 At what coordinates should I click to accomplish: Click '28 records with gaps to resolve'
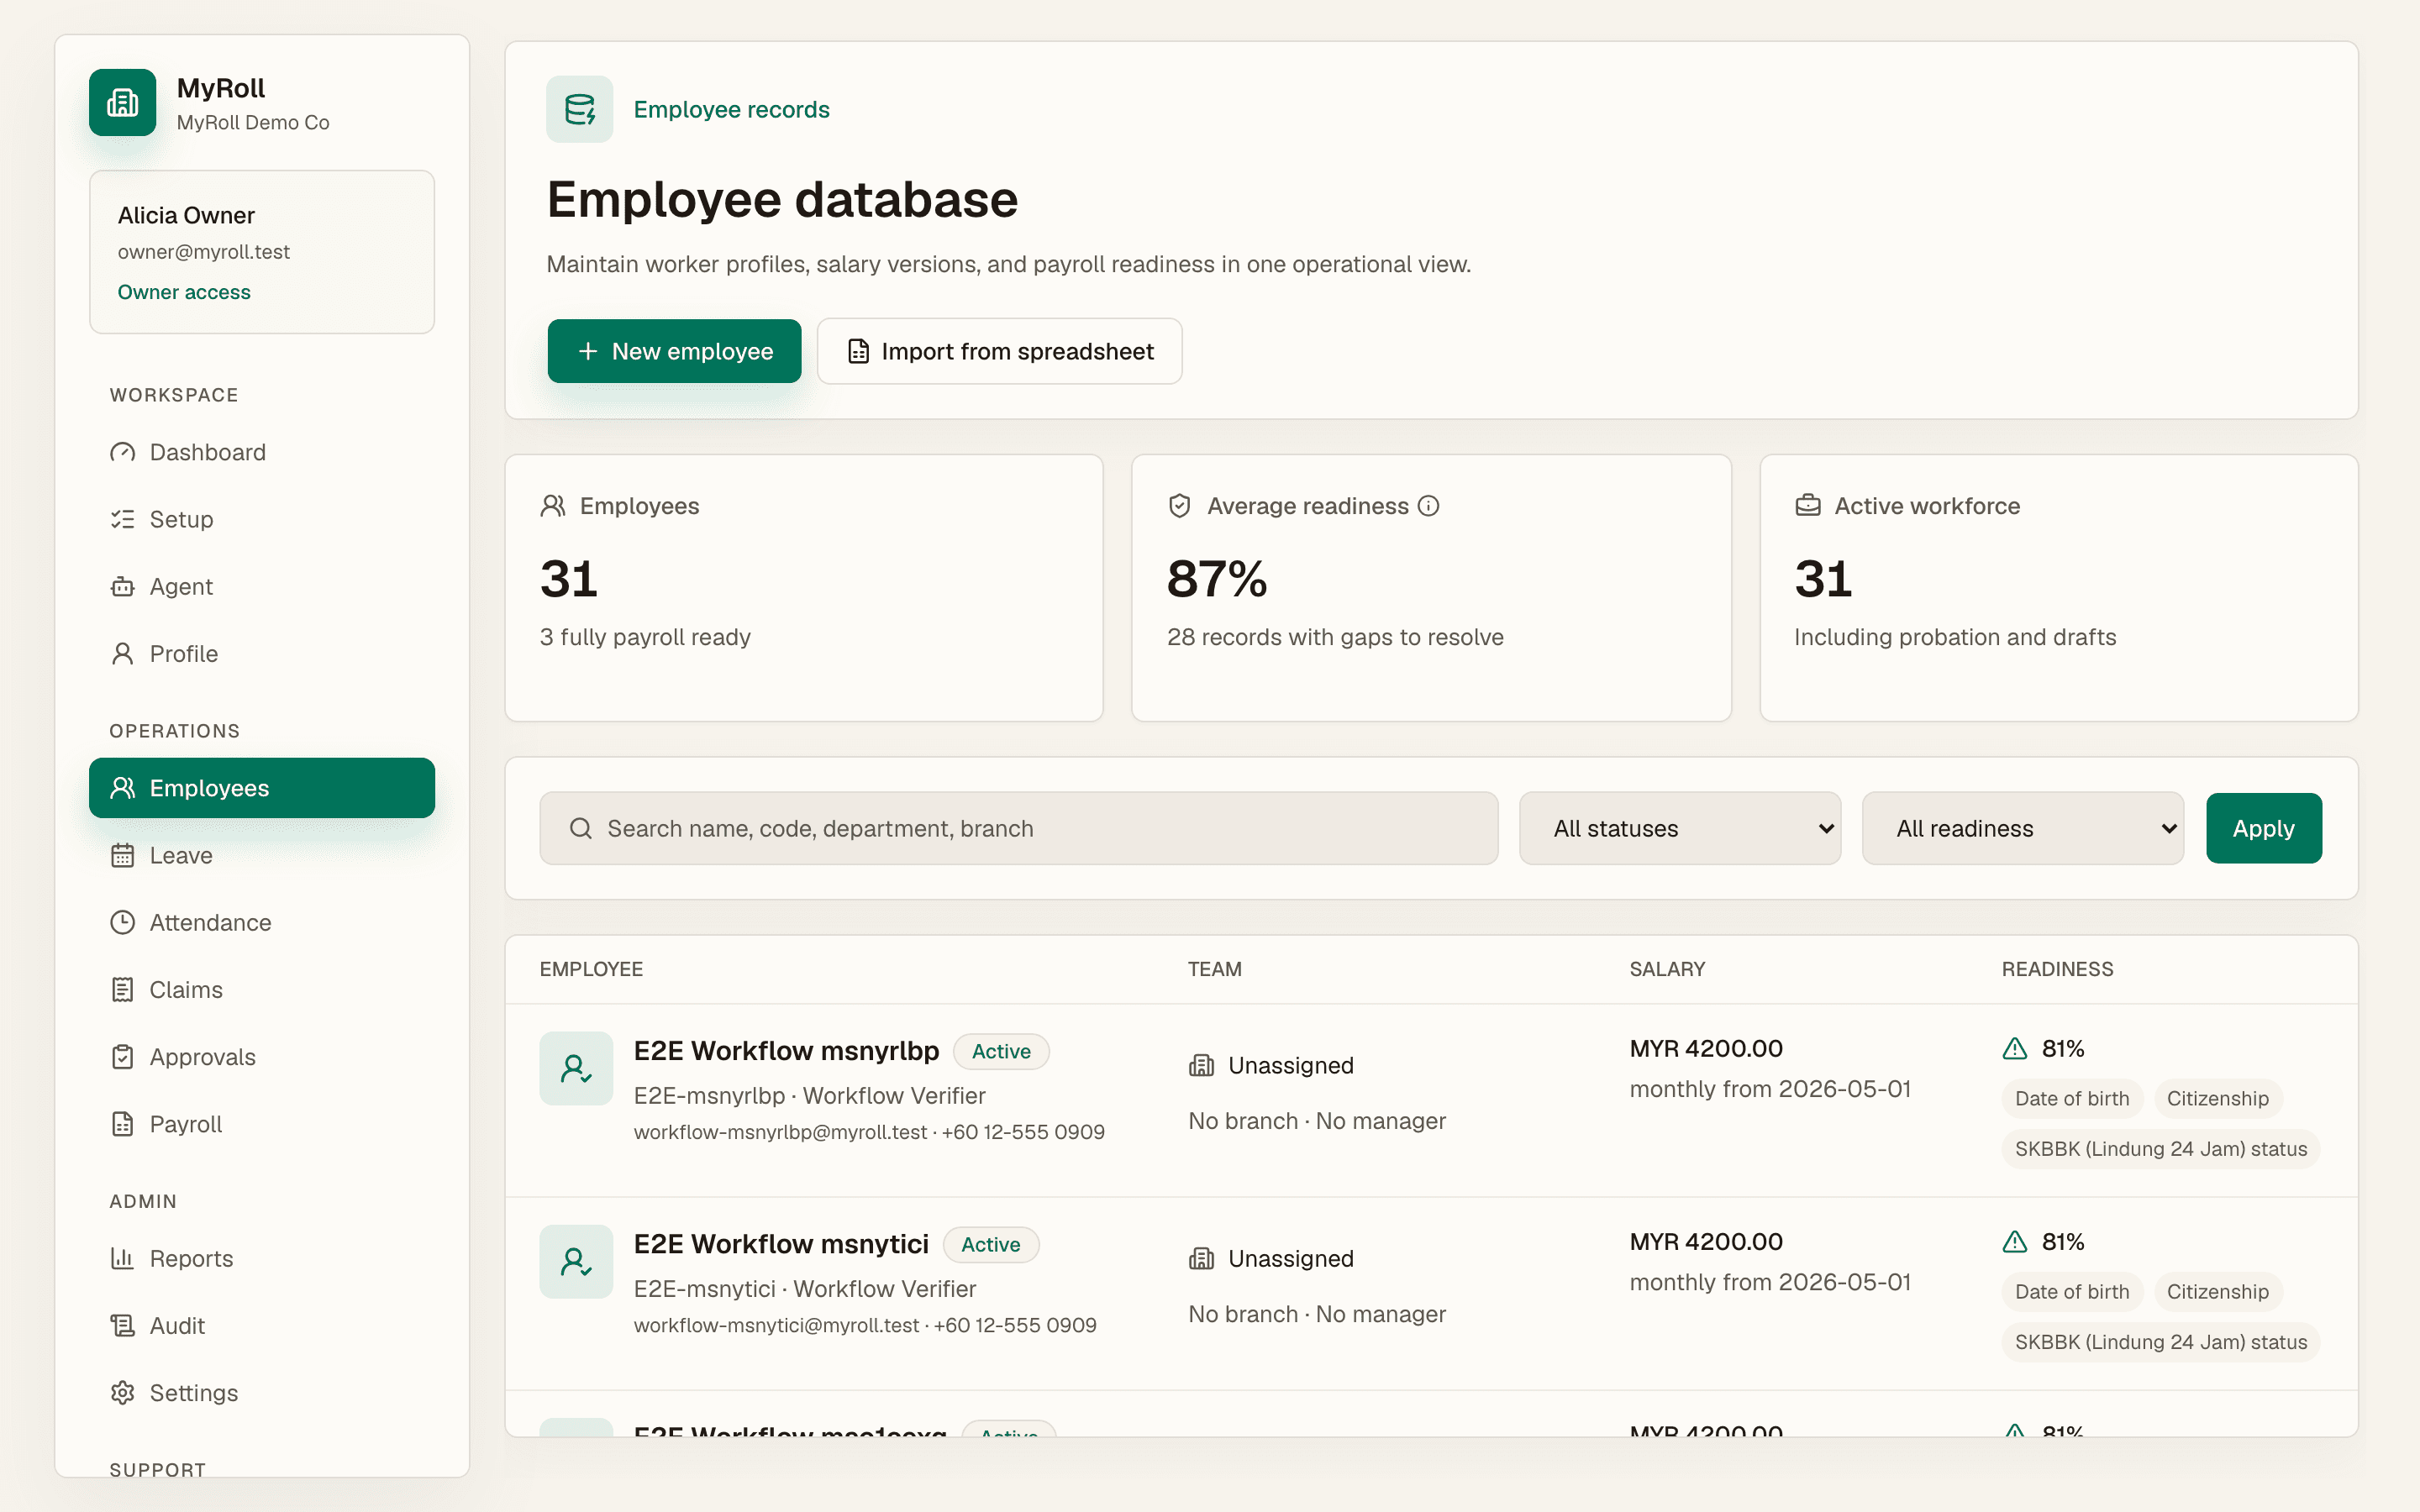[x=1335, y=637]
